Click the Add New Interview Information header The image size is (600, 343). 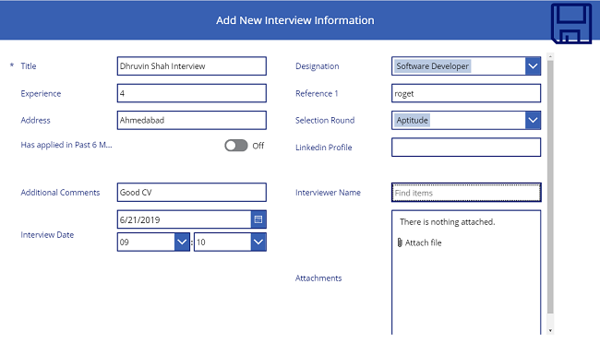point(295,20)
